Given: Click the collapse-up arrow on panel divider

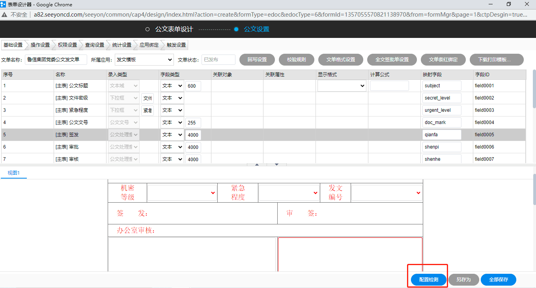Looking at the screenshot, I should pyautogui.click(x=257, y=164).
